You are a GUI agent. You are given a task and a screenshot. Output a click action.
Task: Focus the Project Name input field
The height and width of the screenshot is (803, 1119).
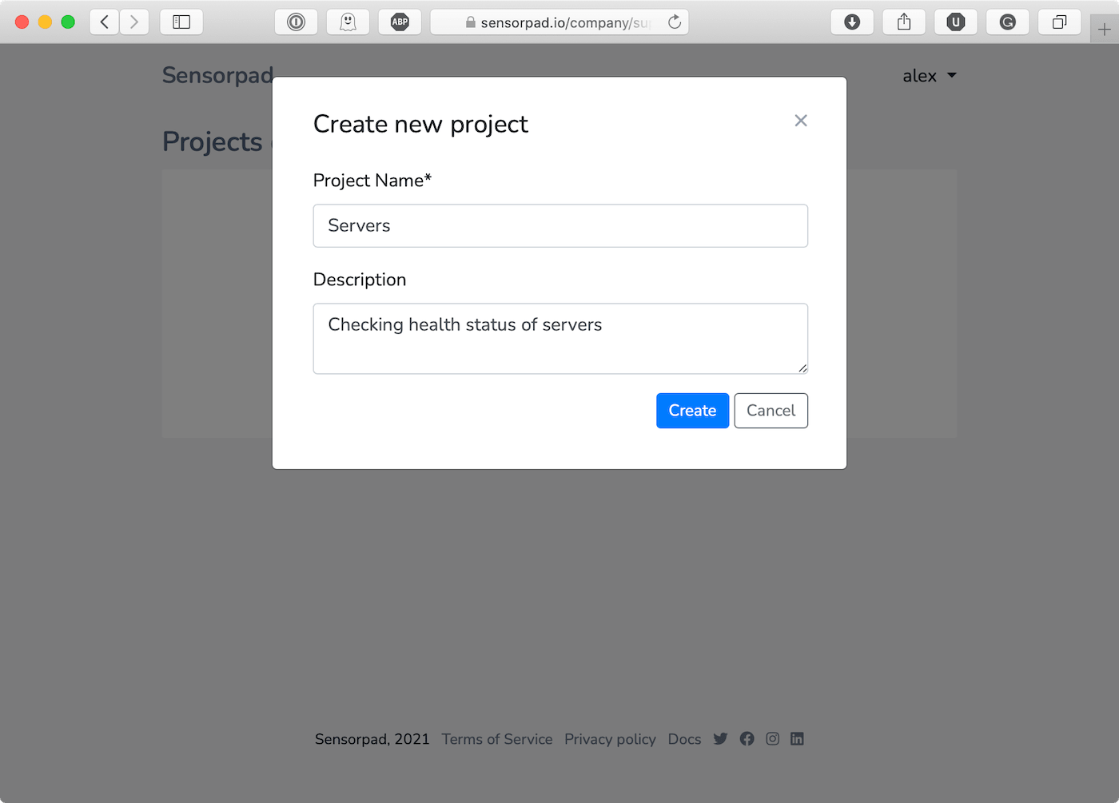(x=560, y=225)
